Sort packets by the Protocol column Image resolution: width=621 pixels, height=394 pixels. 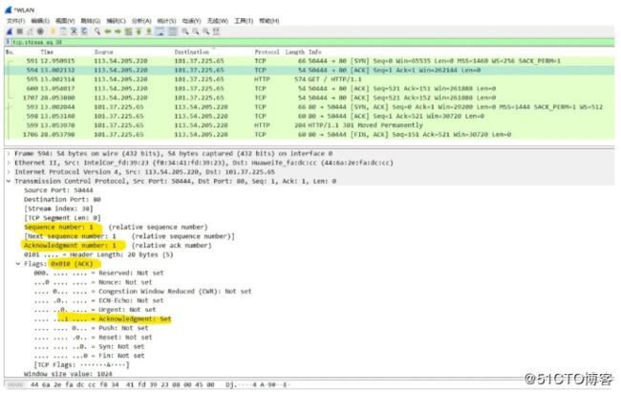267,52
